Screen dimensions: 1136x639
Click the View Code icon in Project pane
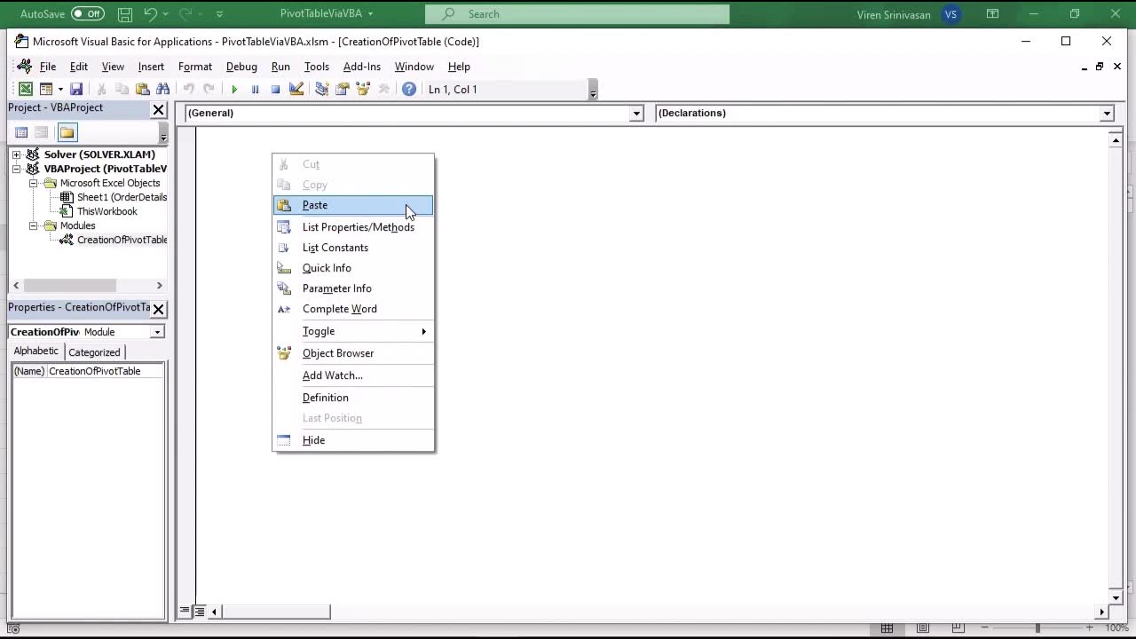21,132
